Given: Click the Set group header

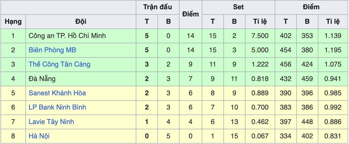Looking at the screenshot, I should [238, 7].
